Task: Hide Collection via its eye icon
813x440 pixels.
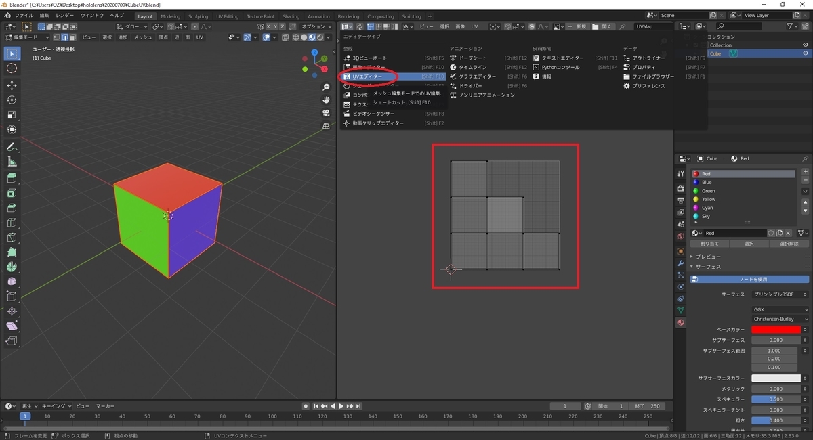Action: click(806, 45)
